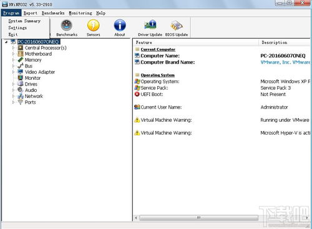Screen dimensions: 312x229
Task: Launch the BIOS Update tool
Action: click(177, 28)
